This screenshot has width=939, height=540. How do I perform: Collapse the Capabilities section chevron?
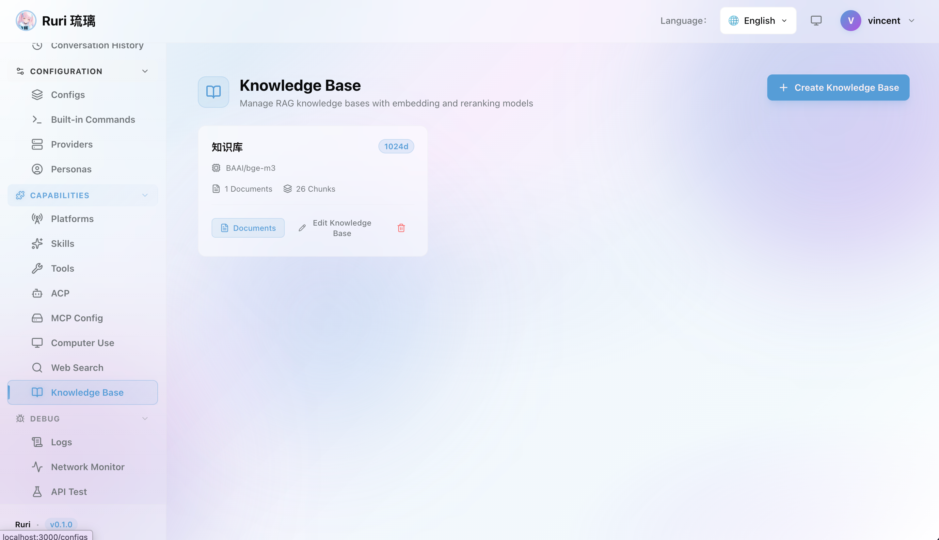coord(145,196)
